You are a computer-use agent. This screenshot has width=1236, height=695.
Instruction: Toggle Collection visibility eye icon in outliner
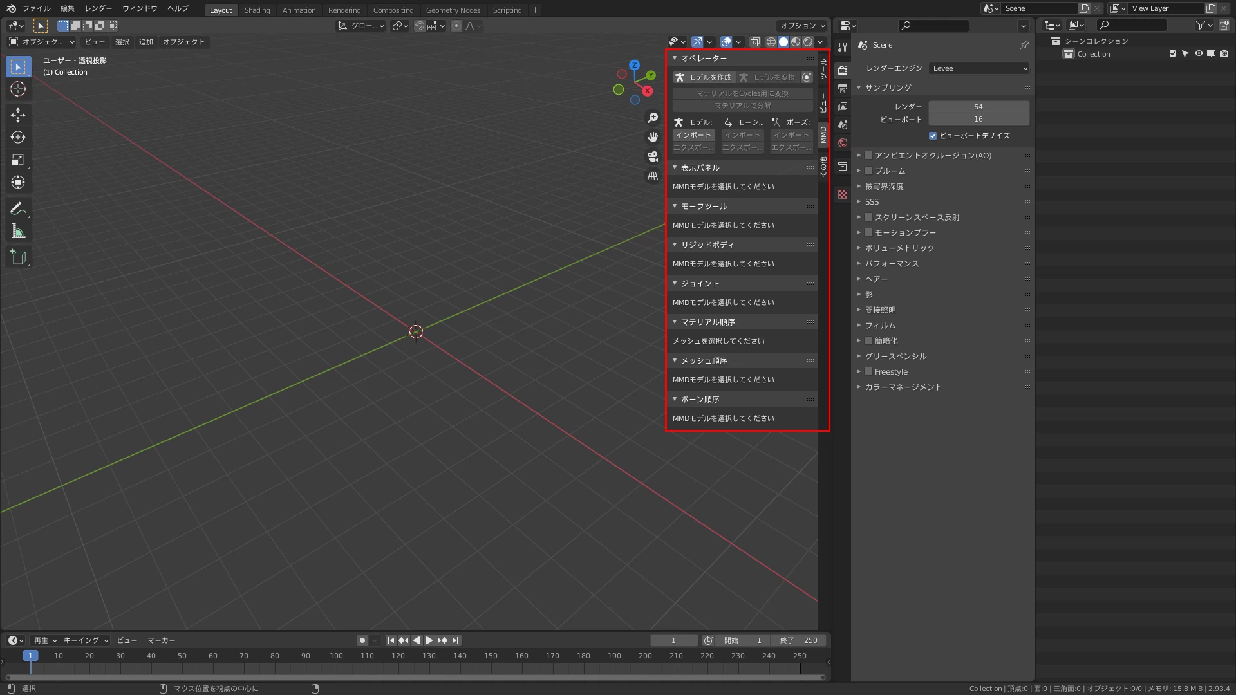tap(1199, 54)
